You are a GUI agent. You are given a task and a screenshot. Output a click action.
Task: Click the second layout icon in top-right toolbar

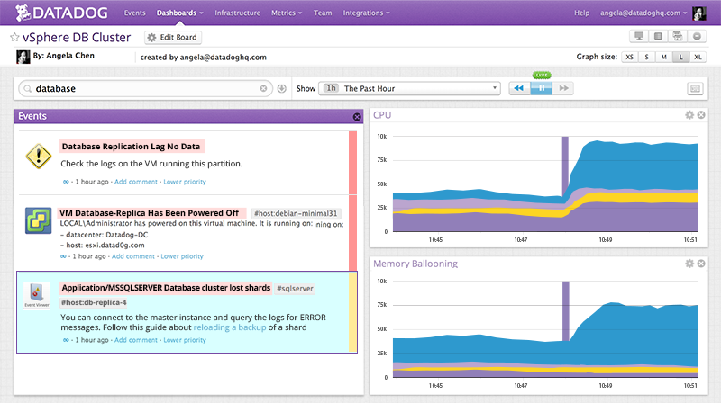658,36
